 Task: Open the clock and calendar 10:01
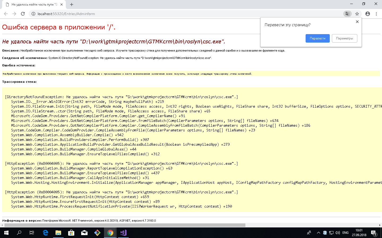coord(359,233)
